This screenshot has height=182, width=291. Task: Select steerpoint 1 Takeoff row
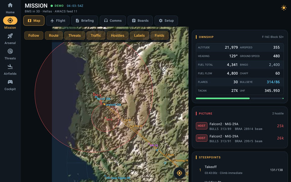click(240, 170)
